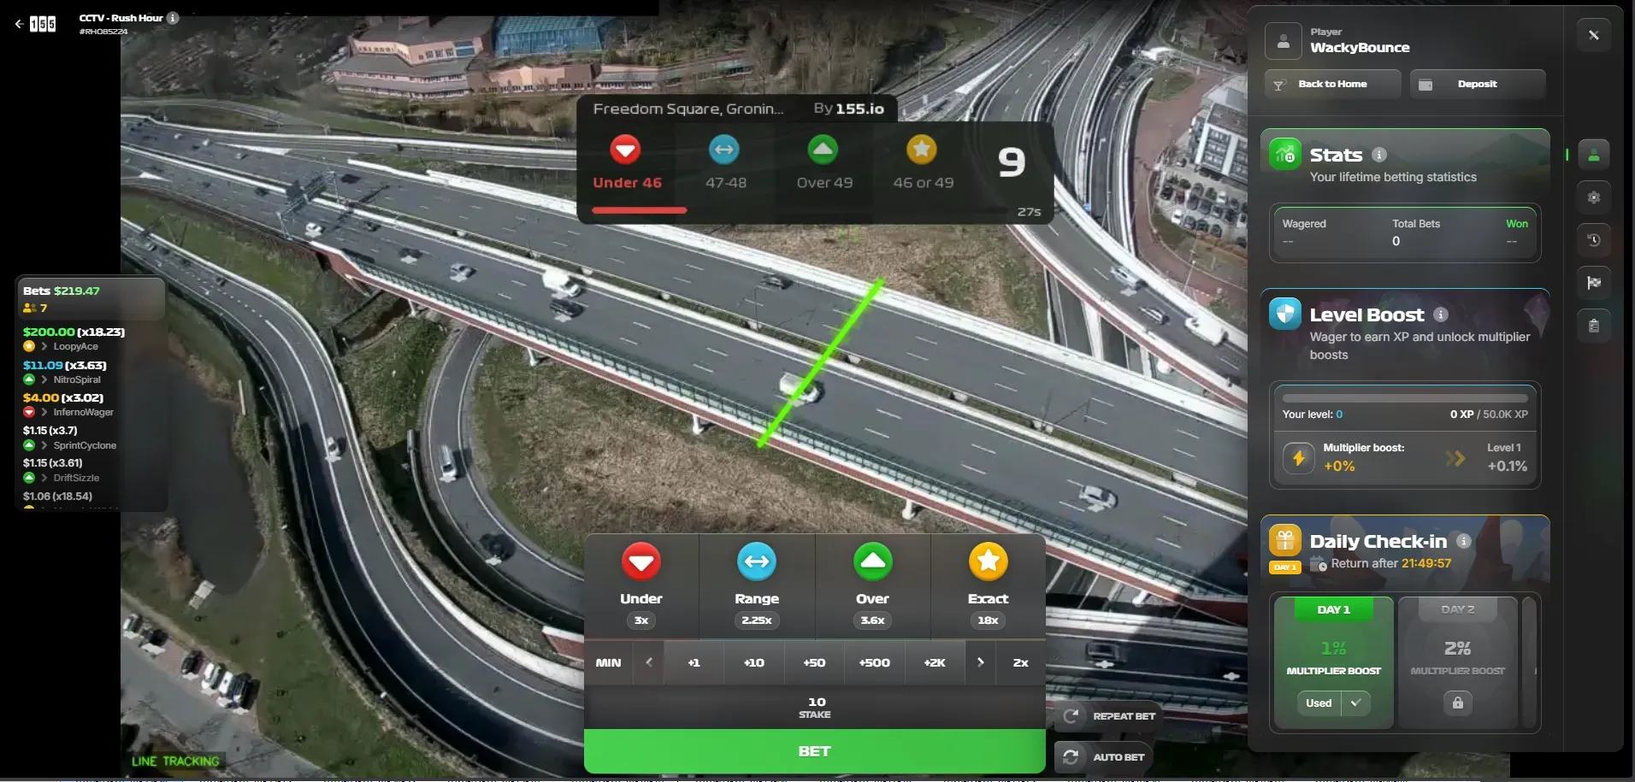The image size is (1635, 782).
Task: Open Level Boost info icon
Action: point(1440,315)
